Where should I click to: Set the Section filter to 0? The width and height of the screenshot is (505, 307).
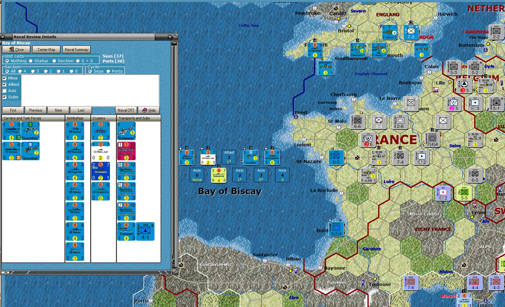(74, 71)
